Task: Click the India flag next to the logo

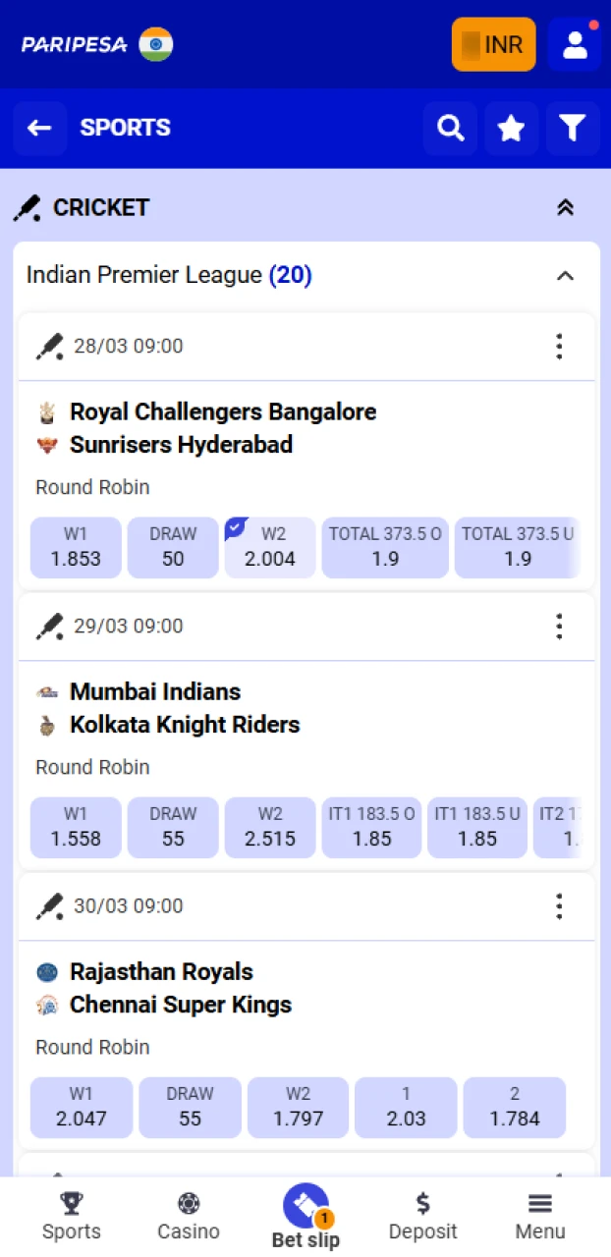Action: click(157, 44)
